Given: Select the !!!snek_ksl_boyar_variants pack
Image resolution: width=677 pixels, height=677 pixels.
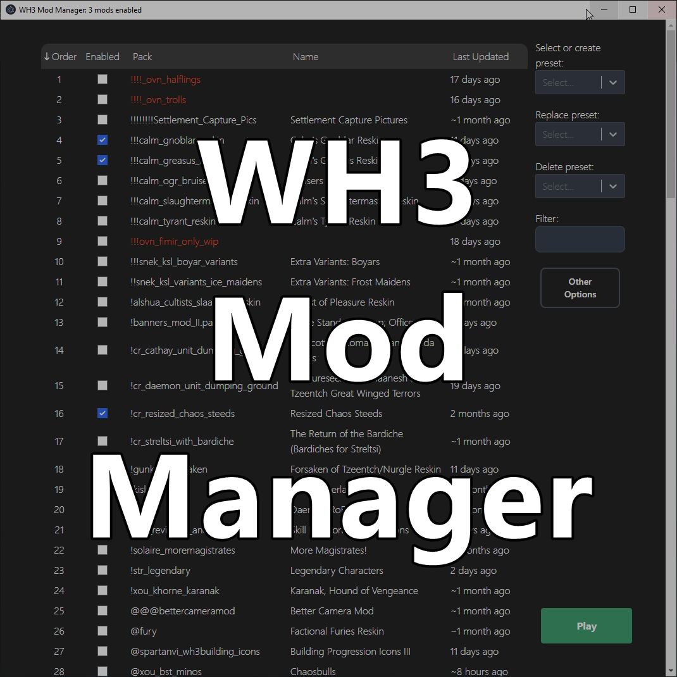Looking at the screenshot, I should 184,262.
